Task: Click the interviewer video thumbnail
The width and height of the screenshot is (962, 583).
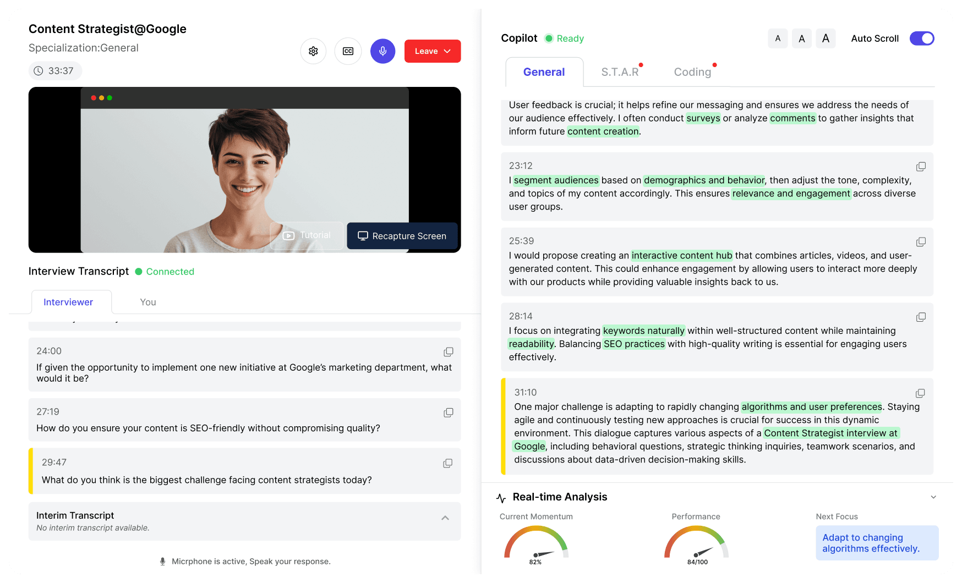Action: [x=244, y=170]
